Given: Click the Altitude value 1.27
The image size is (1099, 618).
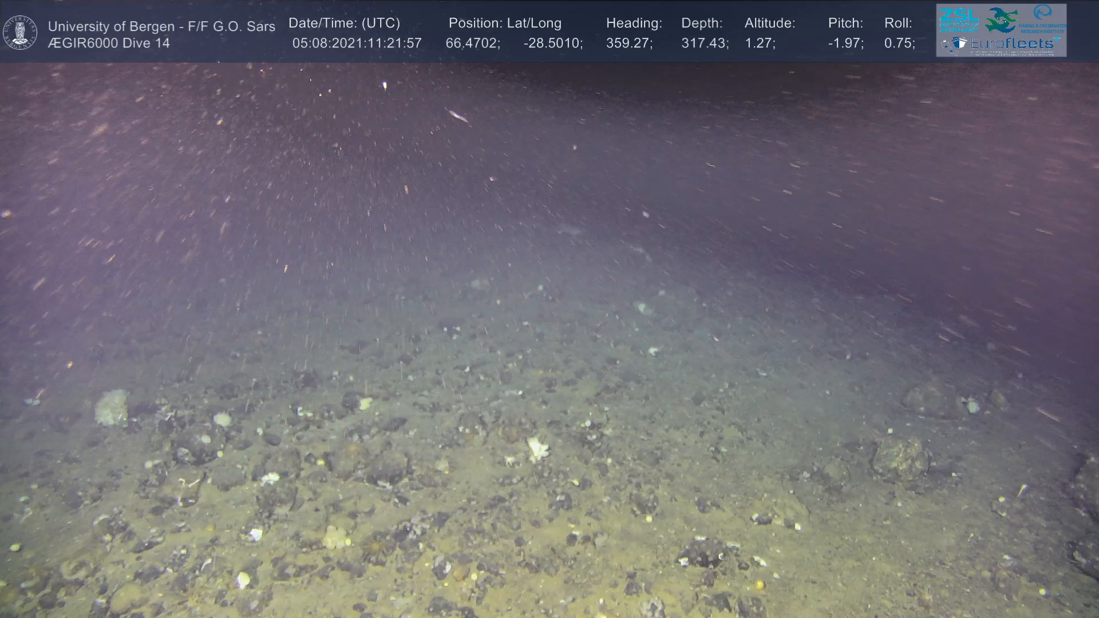Looking at the screenshot, I should pos(760,43).
